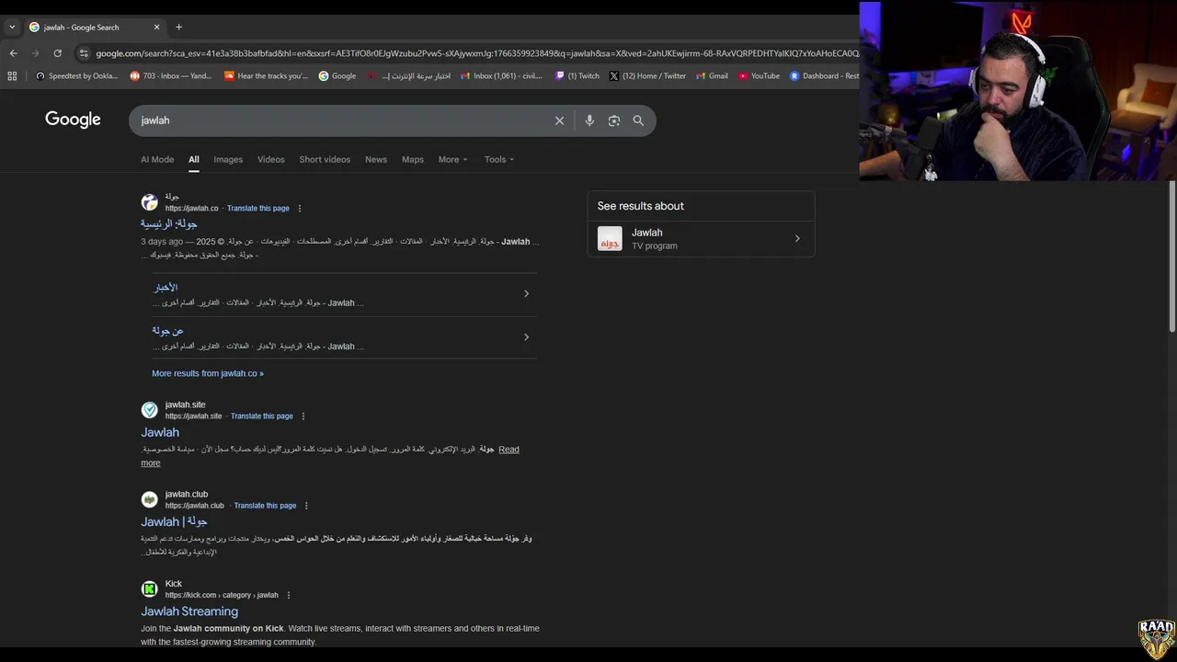Open Speedtest by Ookla bookmark
The height and width of the screenshot is (662, 1177).
click(76, 76)
